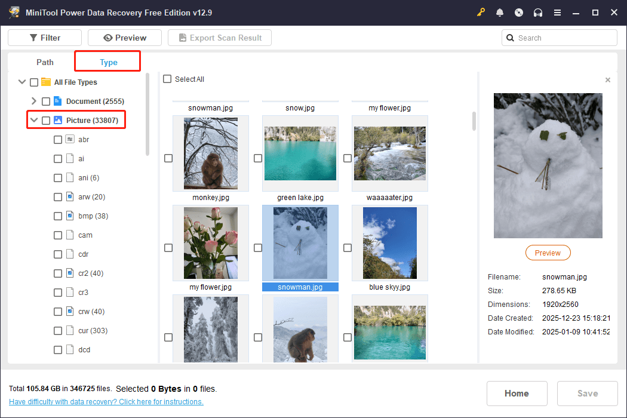Expand the Document (2555) node
Viewport: 627px width, 418px height.
point(34,101)
